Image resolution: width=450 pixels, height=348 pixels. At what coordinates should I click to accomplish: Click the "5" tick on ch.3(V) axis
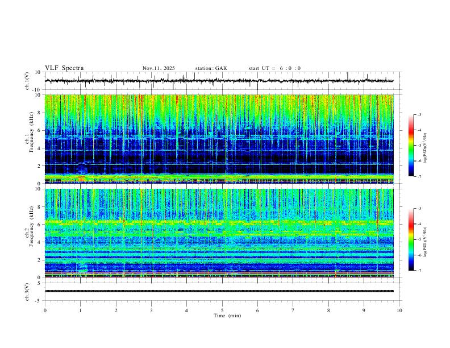point(40,283)
